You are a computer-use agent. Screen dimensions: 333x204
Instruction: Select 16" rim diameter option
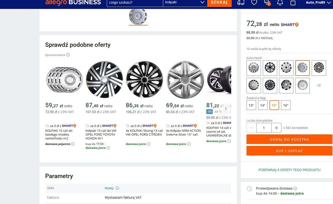click(286, 105)
